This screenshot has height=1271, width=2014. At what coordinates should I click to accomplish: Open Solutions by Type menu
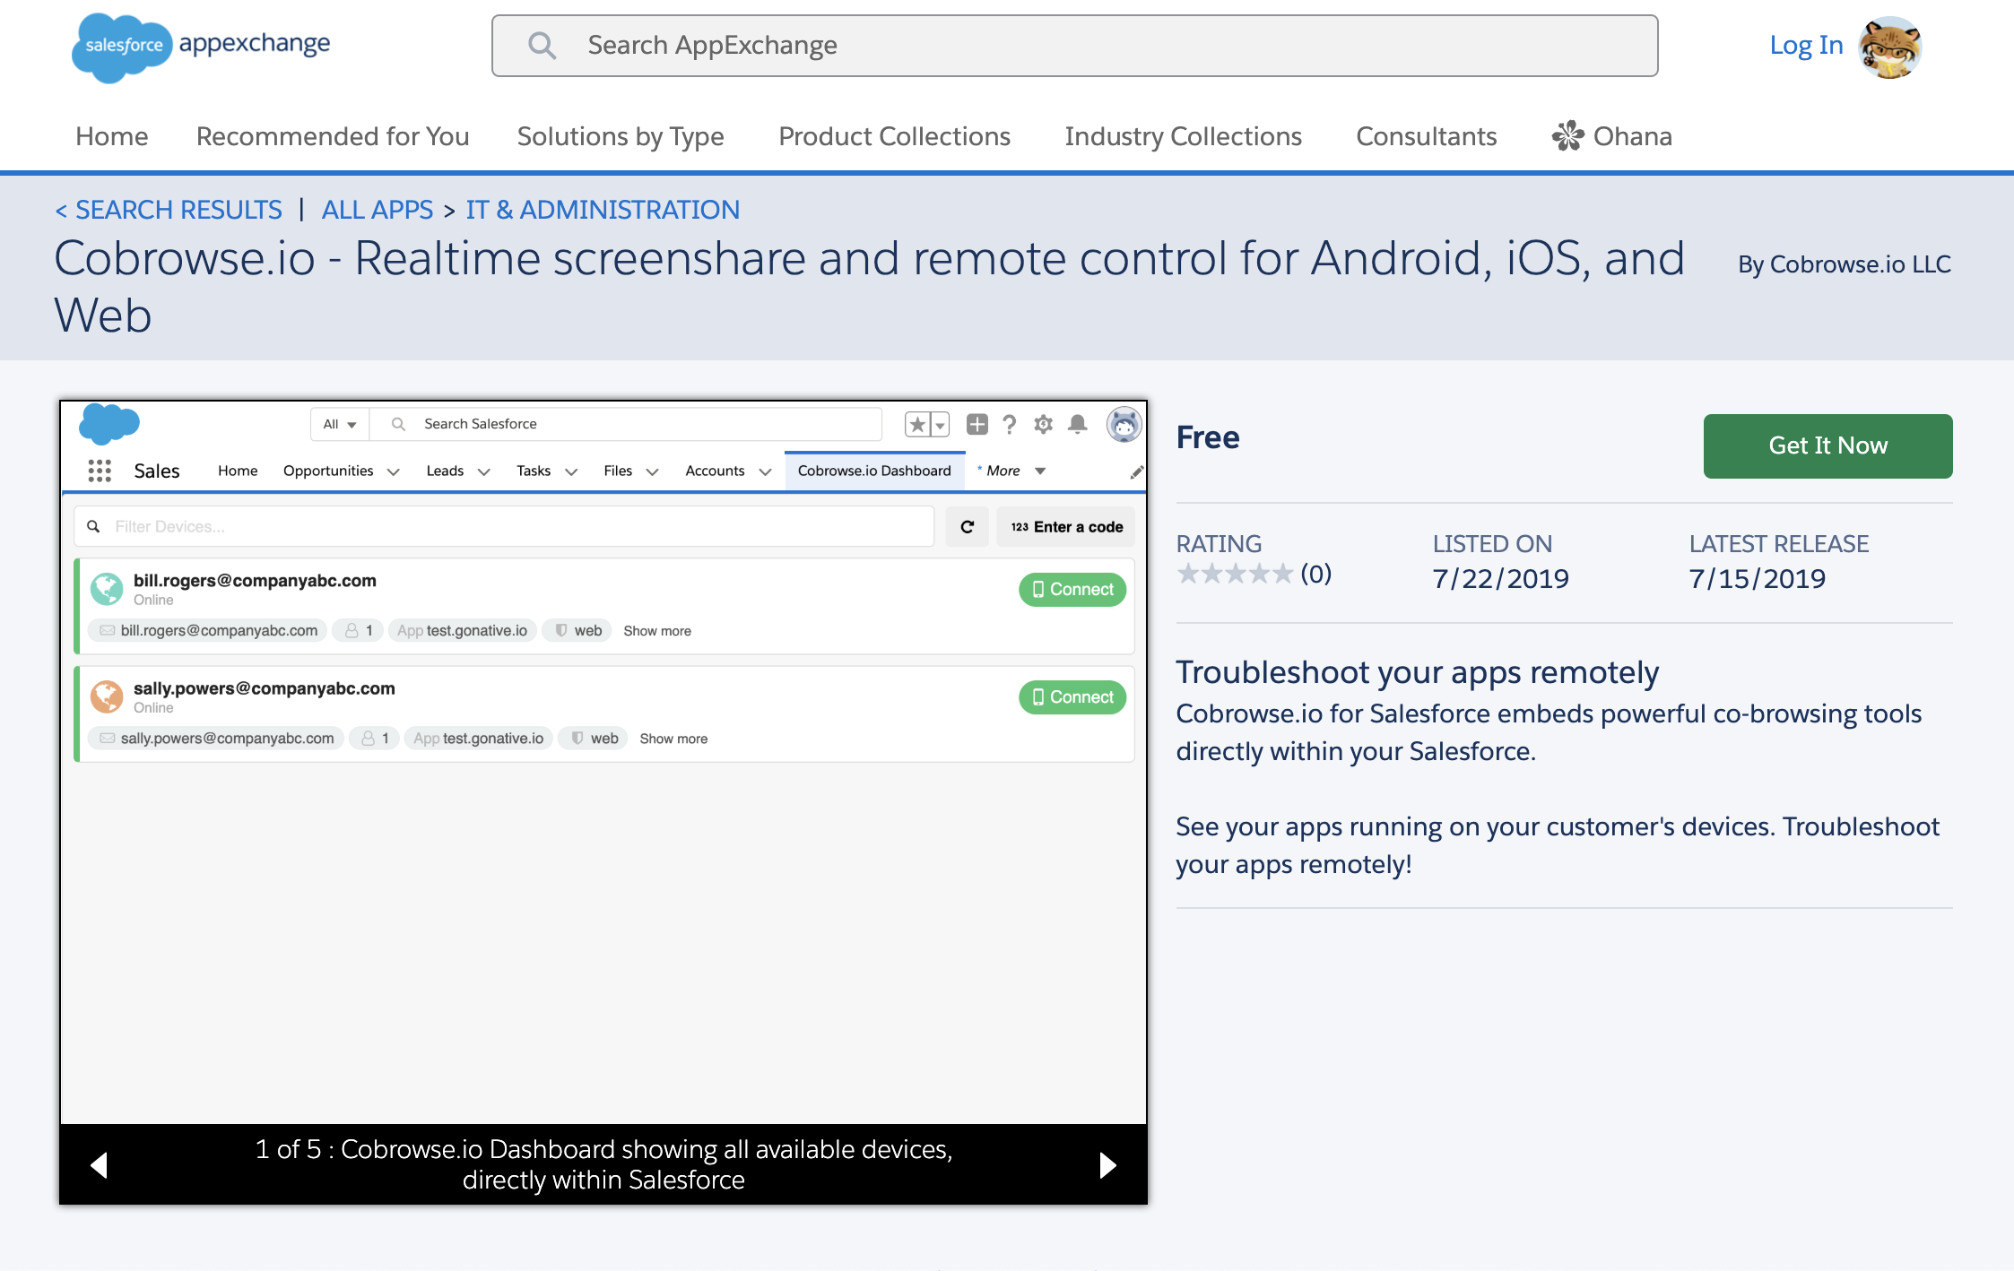(621, 136)
